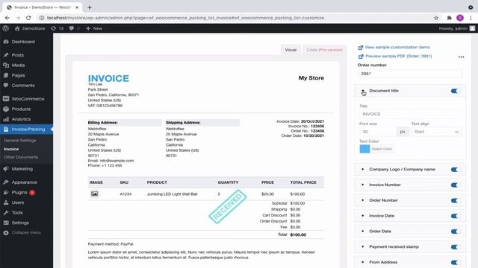Expand Company Logo / Company name section
This screenshot has width=478, height=268.
coord(363,169)
